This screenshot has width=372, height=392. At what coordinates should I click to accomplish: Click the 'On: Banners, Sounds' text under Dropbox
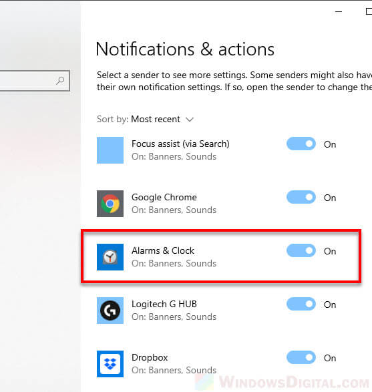click(174, 370)
